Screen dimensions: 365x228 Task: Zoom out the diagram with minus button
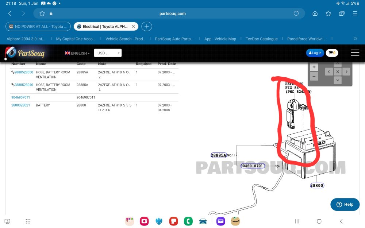coord(314,76)
